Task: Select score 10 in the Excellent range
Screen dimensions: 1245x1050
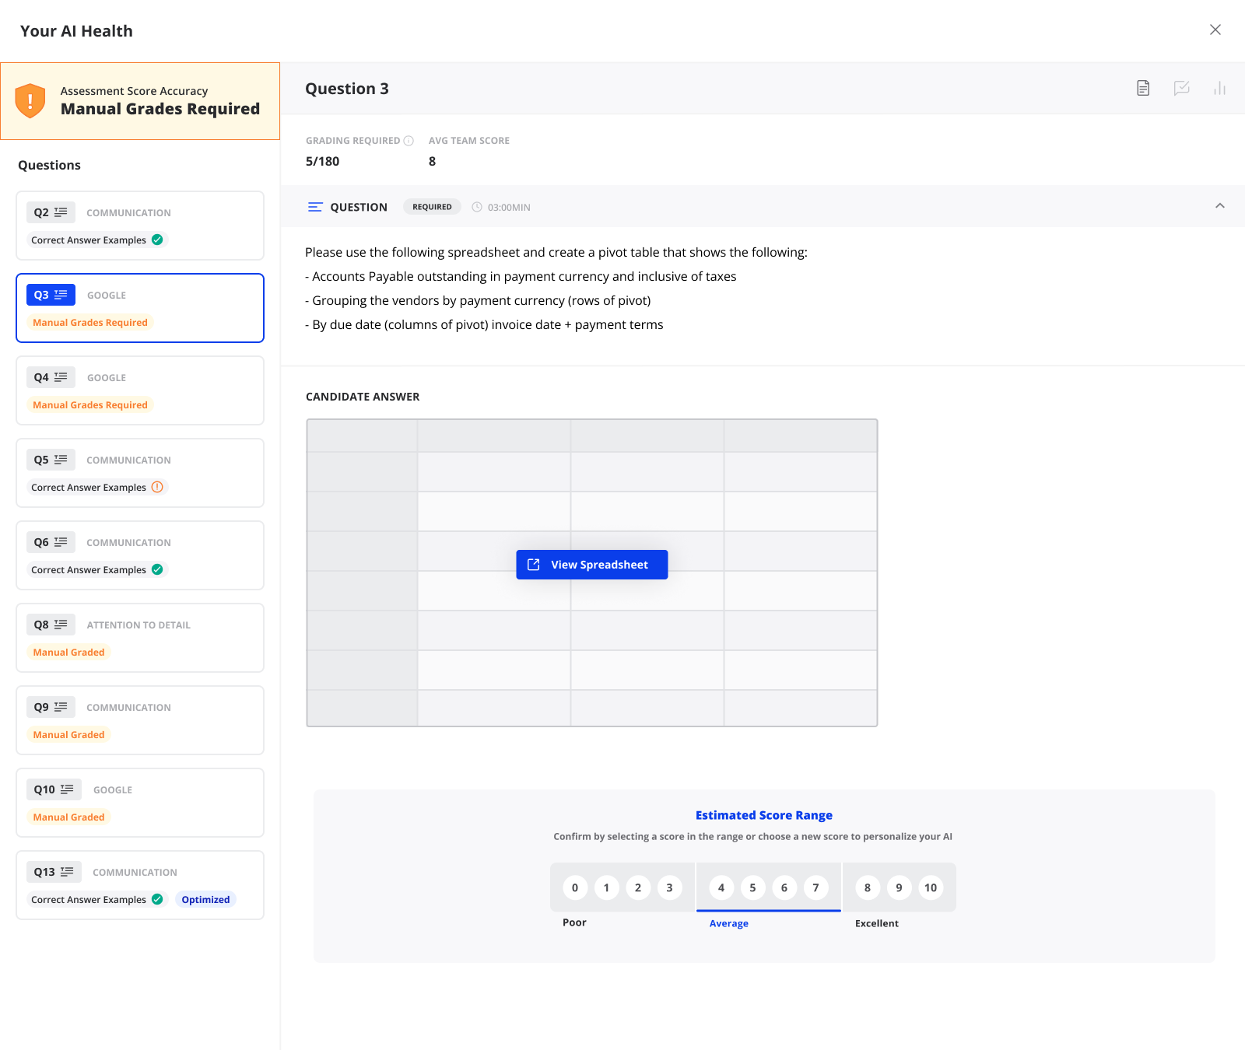Action: click(x=931, y=887)
